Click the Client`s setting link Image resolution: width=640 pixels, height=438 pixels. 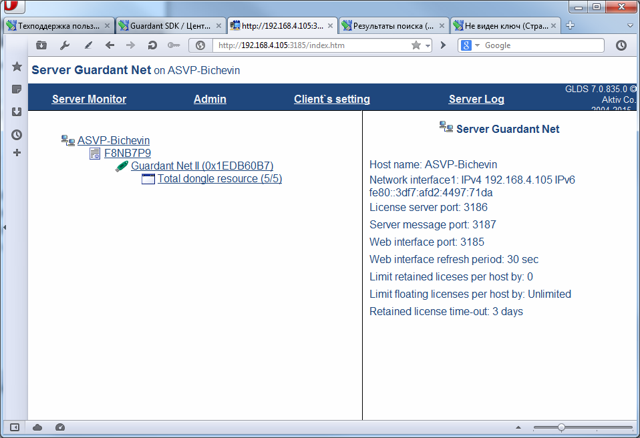tap(331, 99)
